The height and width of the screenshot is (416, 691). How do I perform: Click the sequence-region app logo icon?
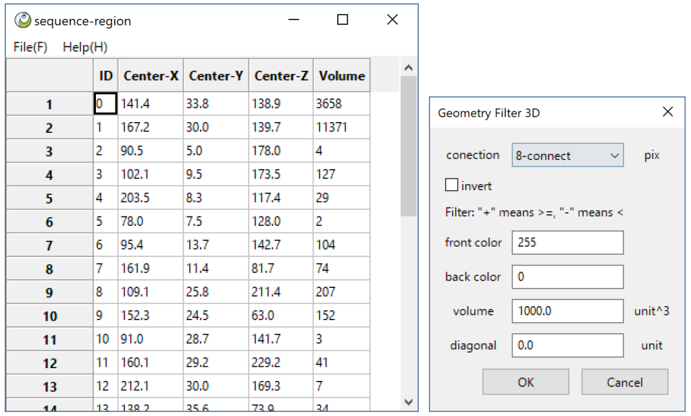tap(23, 20)
